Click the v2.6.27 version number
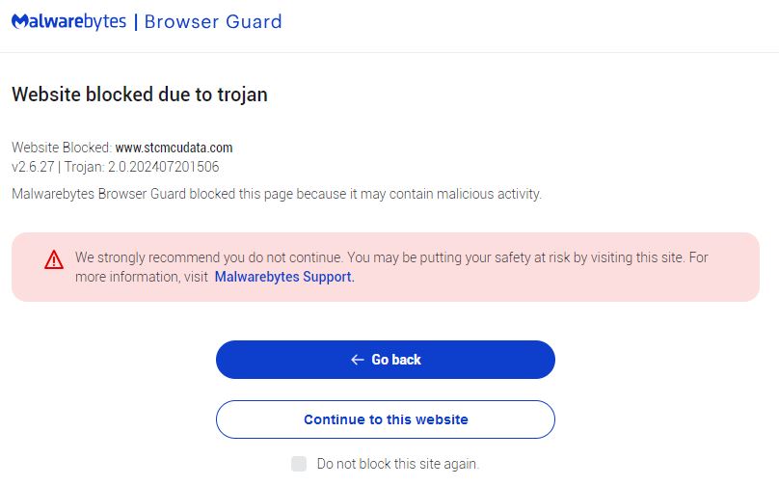 [x=33, y=167]
